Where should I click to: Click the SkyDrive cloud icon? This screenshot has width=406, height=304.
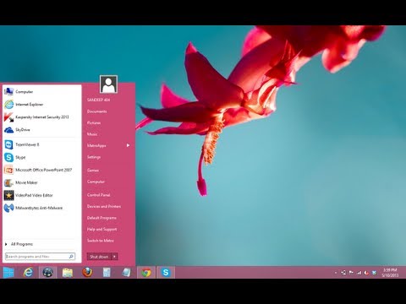click(8, 130)
